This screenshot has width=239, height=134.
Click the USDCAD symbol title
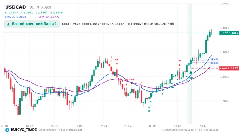(x=16, y=7)
